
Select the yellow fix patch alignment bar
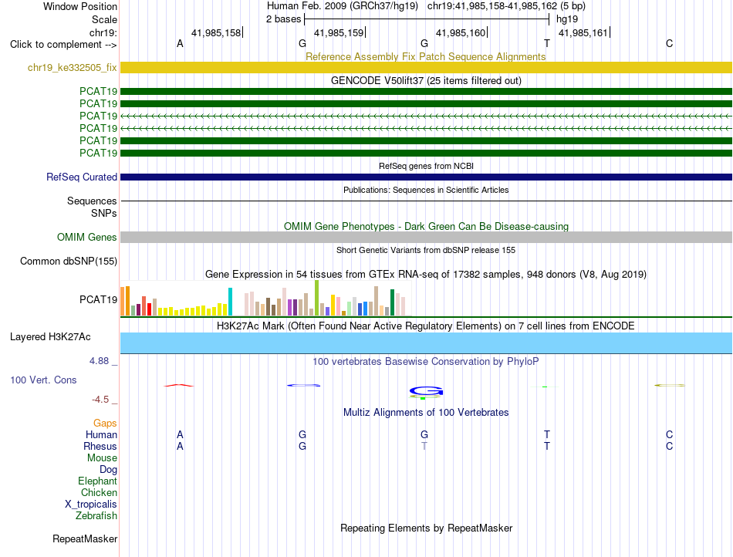pyautogui.click(x=426, y=67)
